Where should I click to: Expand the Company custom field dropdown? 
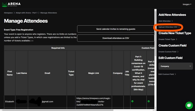(x=176, y=66)
